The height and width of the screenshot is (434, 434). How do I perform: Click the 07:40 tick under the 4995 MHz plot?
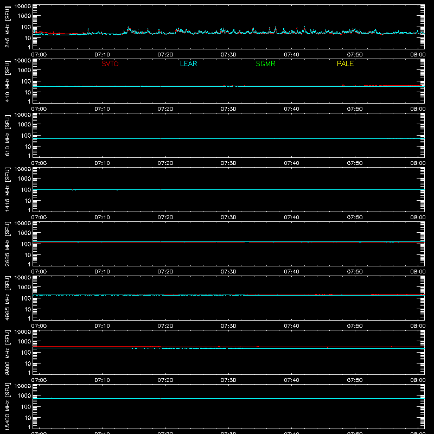pos(291,326)
